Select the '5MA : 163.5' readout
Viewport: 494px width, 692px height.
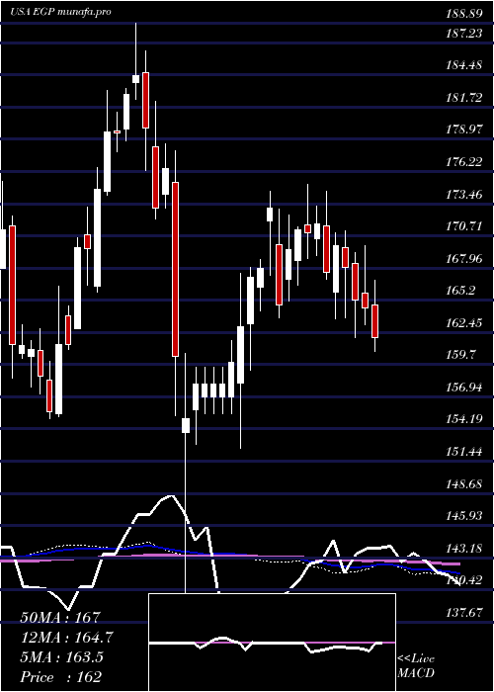pos(61,657)
